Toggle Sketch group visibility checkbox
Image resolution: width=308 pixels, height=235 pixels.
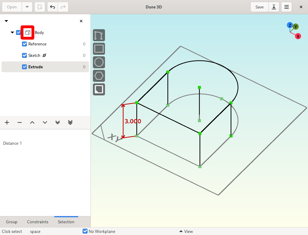pos(24,55)
